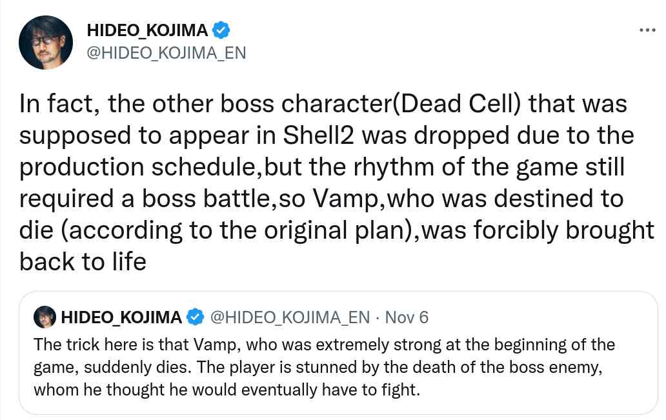Viewport: 666px width, 420px height.
Task: Open the three-dot more options menu
Action: (x=646, y=30)
